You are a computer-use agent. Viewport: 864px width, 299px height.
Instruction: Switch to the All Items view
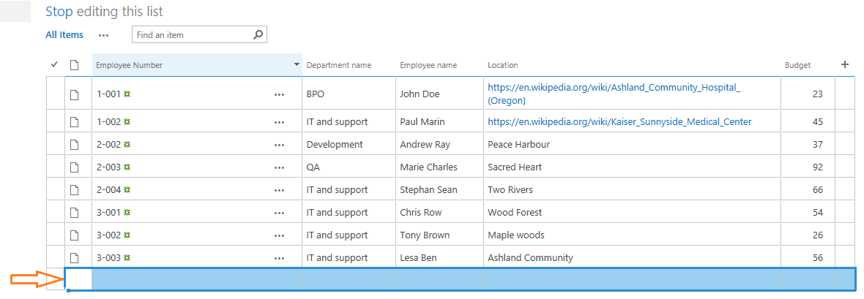pyautogui.click(x=64, y=34)
